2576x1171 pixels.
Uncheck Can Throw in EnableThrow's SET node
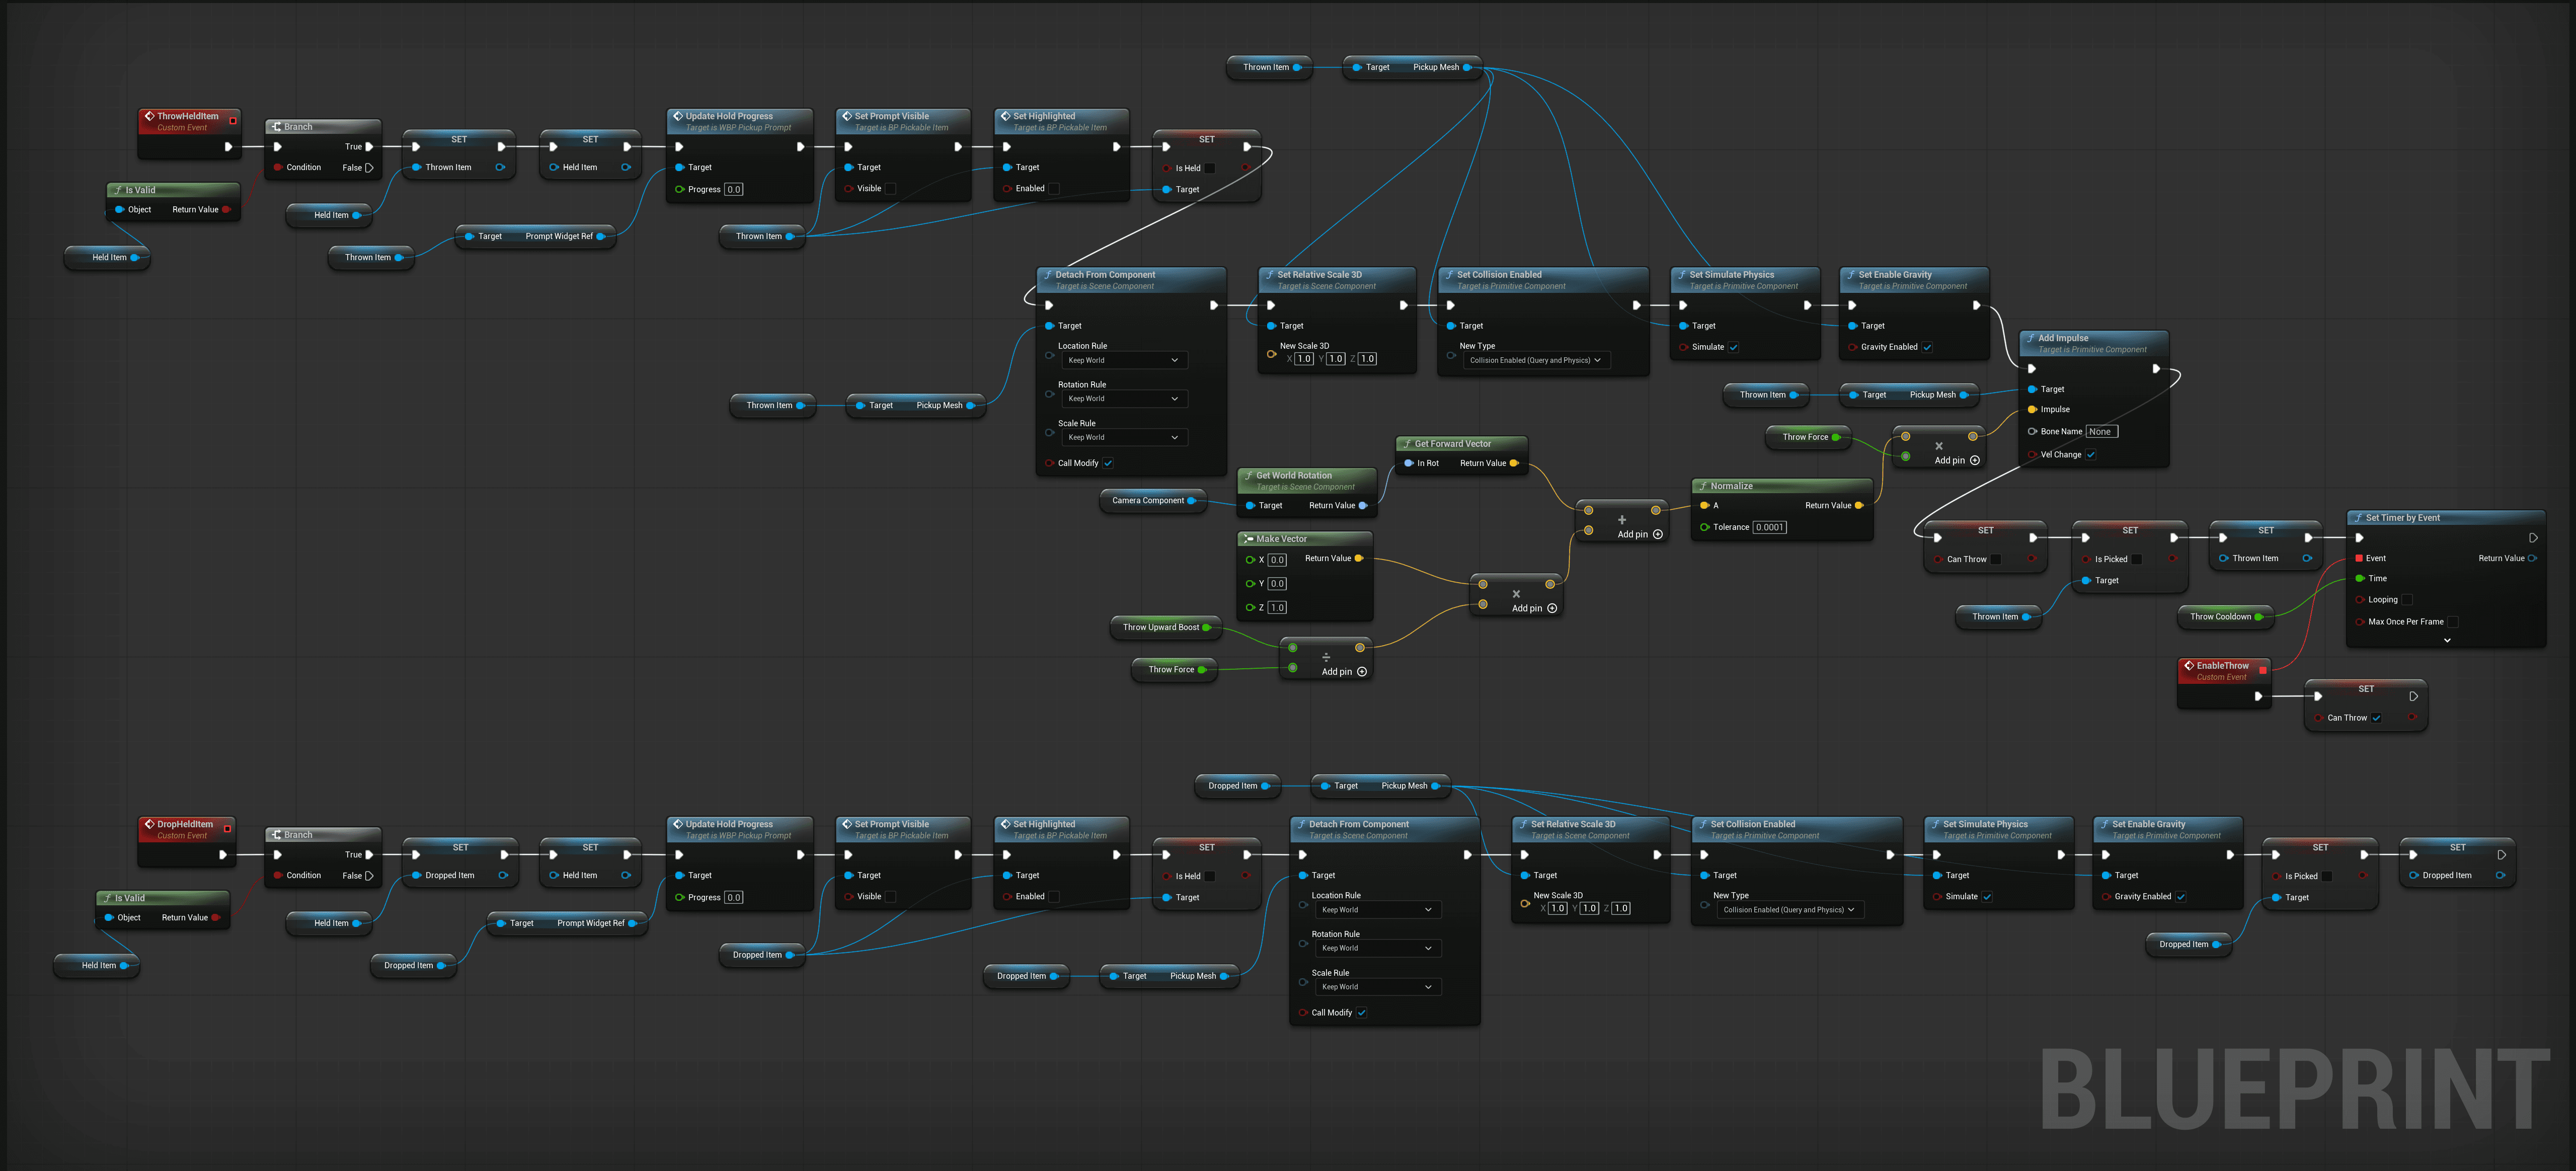pos(2376,718)
